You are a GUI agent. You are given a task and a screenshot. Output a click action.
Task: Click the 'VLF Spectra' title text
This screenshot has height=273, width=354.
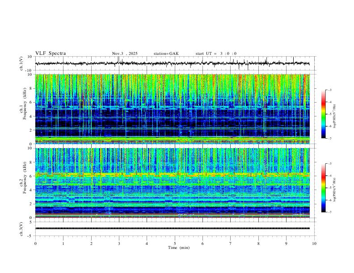click(x=51, y=54)
